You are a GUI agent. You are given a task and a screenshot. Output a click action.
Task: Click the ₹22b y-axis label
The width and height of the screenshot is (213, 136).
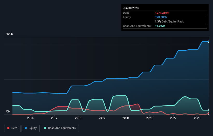[10, 34]
